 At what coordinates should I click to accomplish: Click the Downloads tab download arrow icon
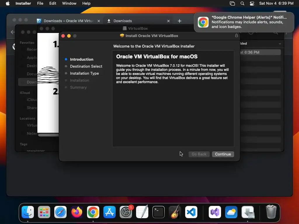[x=109, y=21]
